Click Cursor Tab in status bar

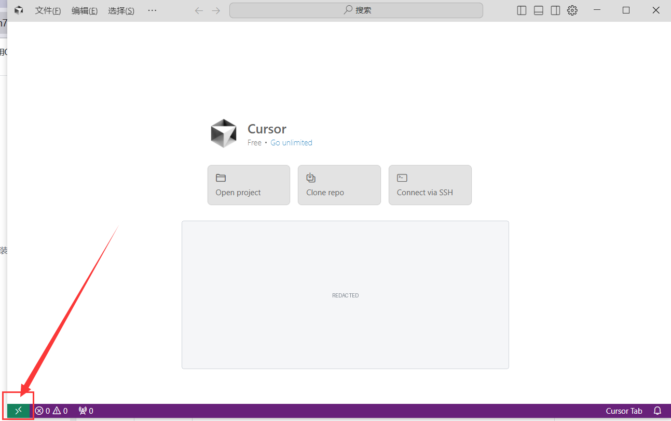click(x=624, y=411)
